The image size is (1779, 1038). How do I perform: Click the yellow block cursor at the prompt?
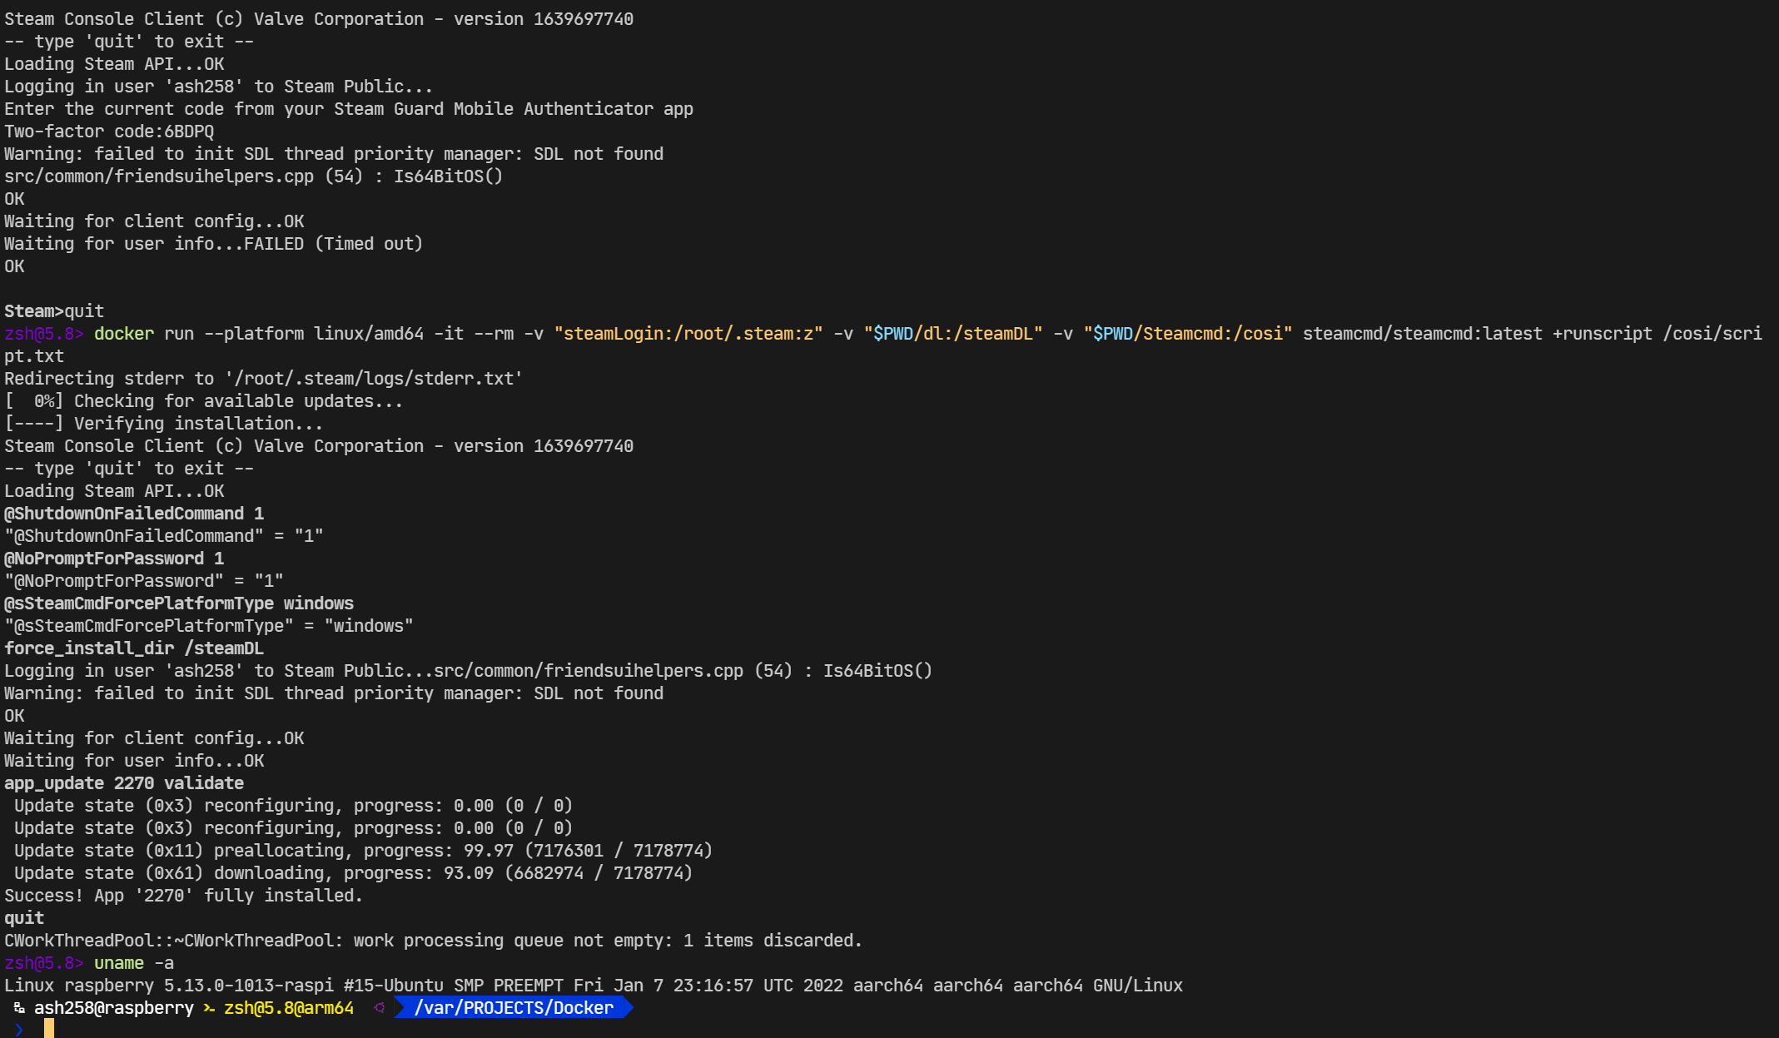(49, 1029)
